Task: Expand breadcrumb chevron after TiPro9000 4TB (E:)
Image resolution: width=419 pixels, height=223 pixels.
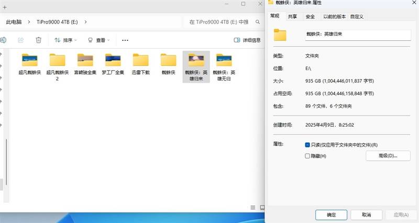Action: point(85,22)
